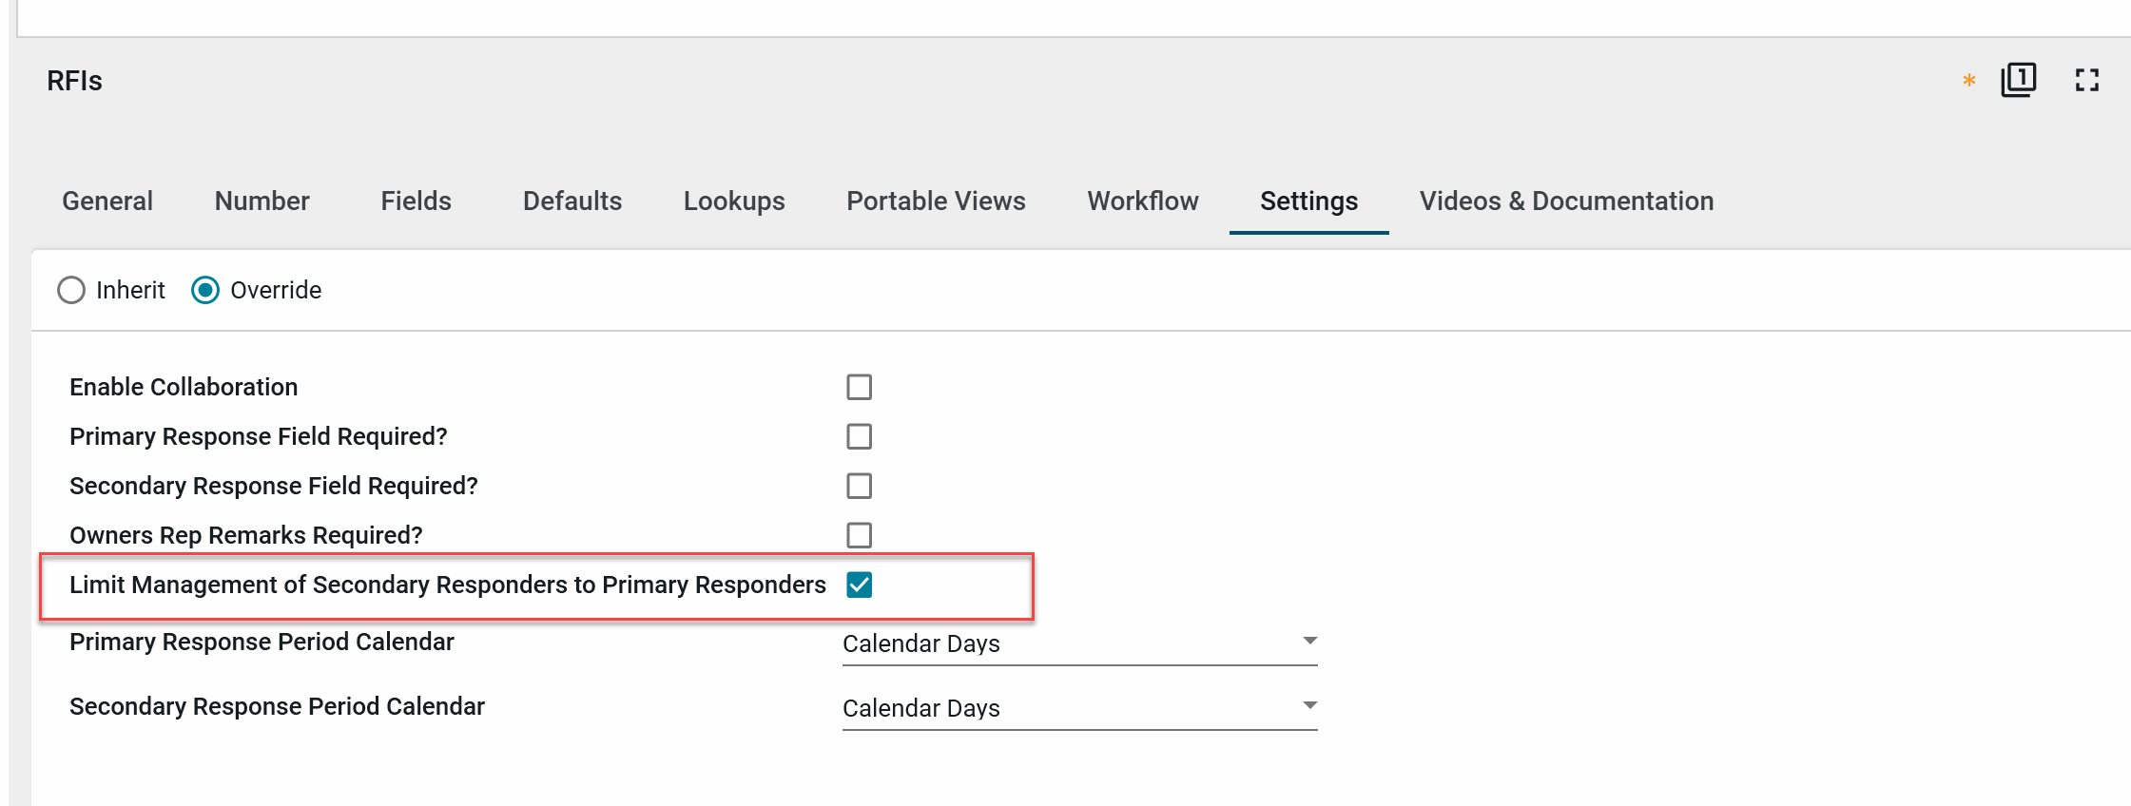Image resolution: width=2131 pixels, height=806 pixels.
Task: Choose the Override radio option
Action: tap(205, 290)
